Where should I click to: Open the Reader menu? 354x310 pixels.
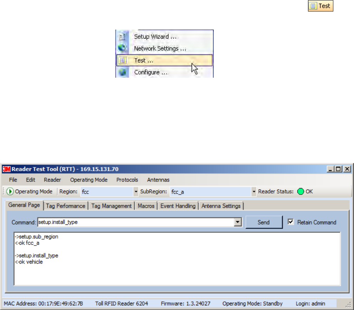click(52, 180)
